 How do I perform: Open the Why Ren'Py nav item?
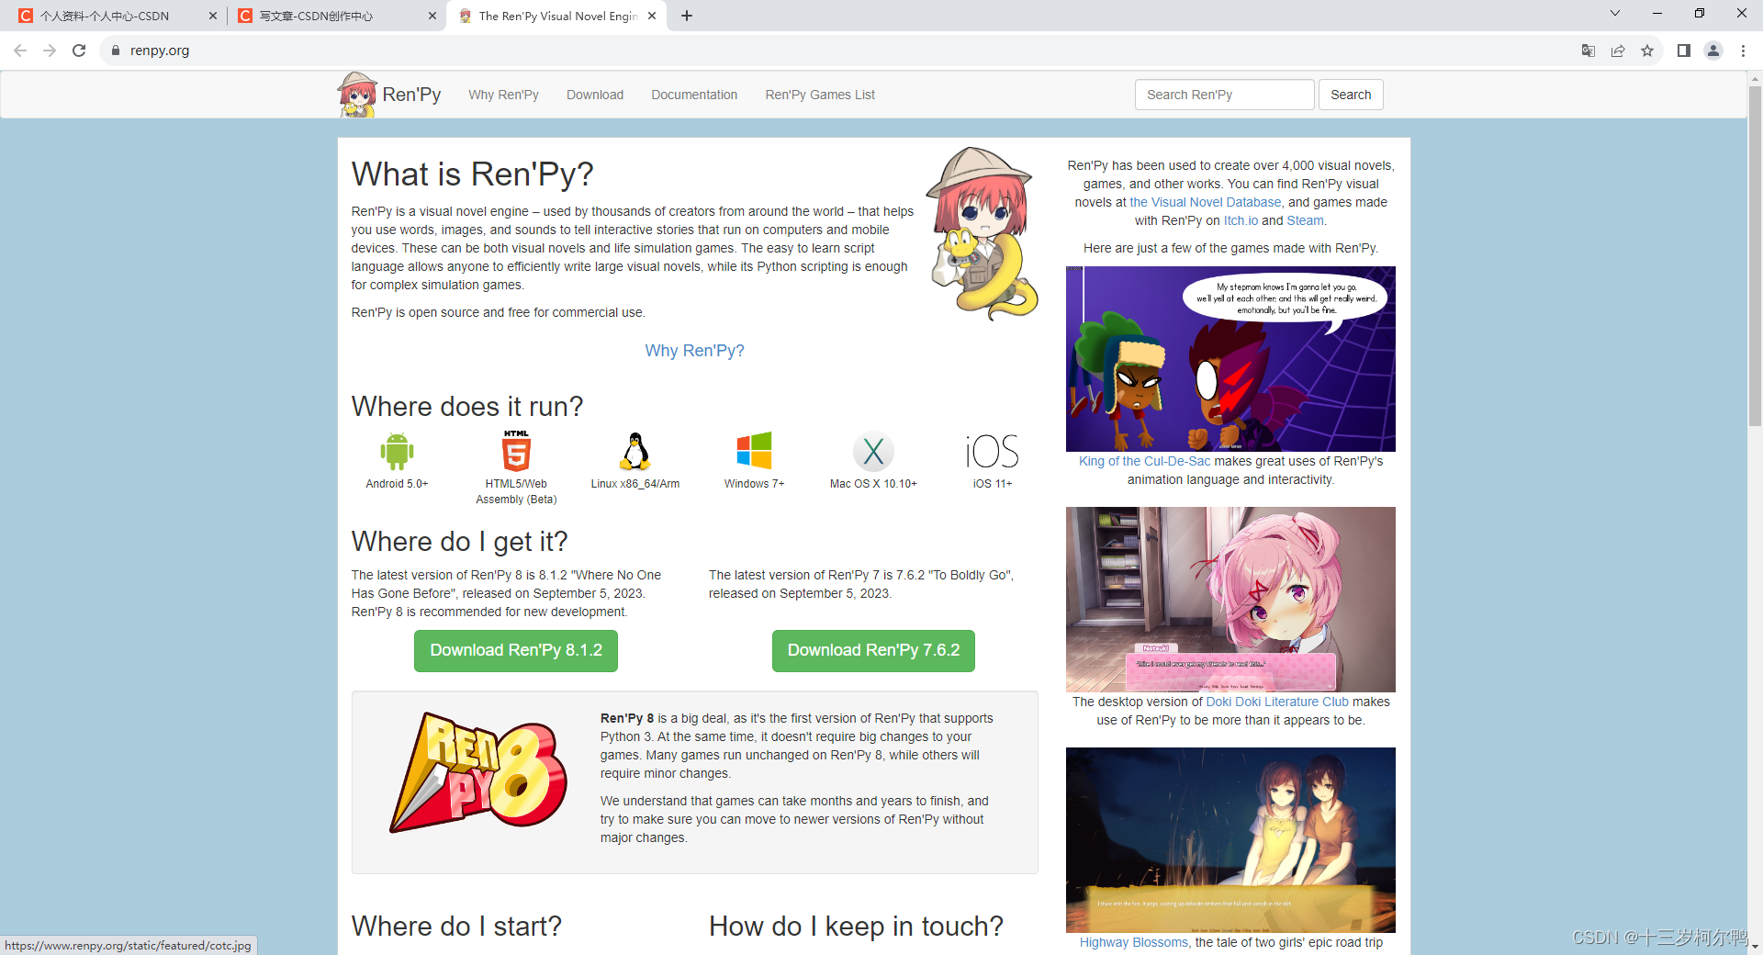[503, 95]
